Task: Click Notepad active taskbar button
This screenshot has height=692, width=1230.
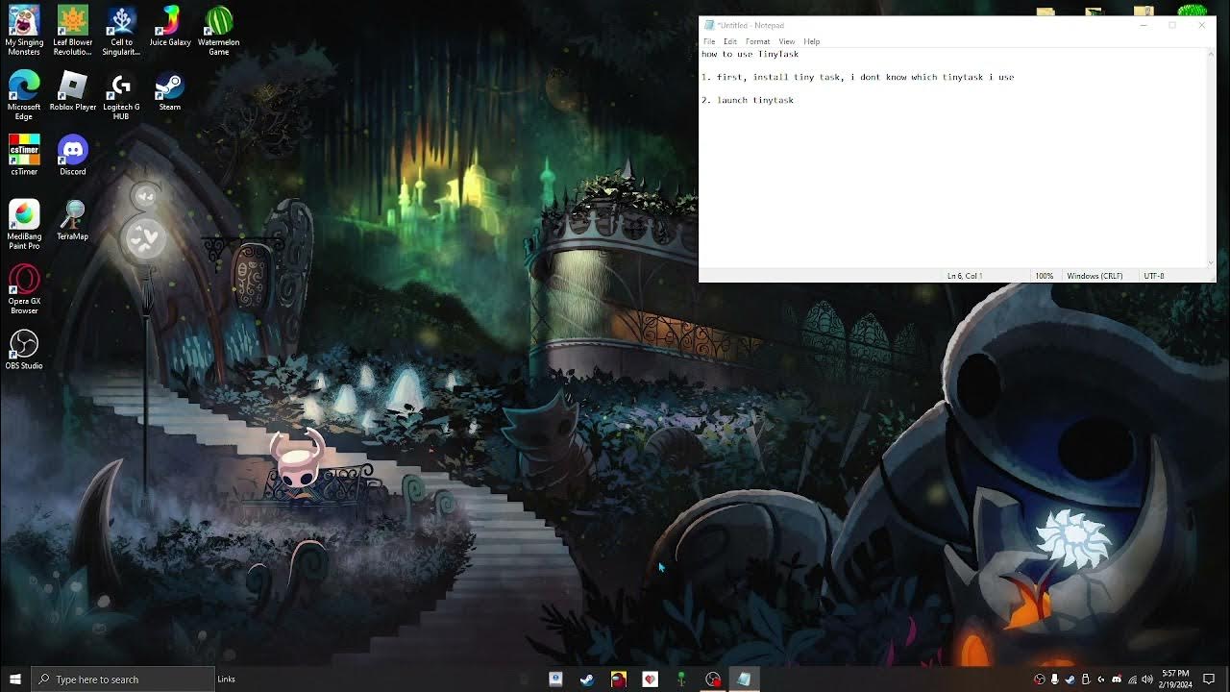Action: pyautogui.click(x=744, y=679)
